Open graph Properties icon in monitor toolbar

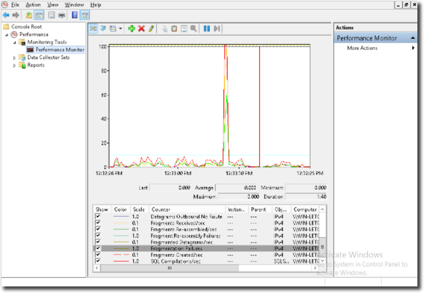pos(184,28)
